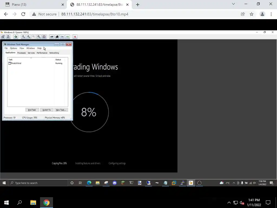This screenshot has height=208, width=277.
Task: Open the Windows menu in Task Manager
Action: [x=31, y=48]
